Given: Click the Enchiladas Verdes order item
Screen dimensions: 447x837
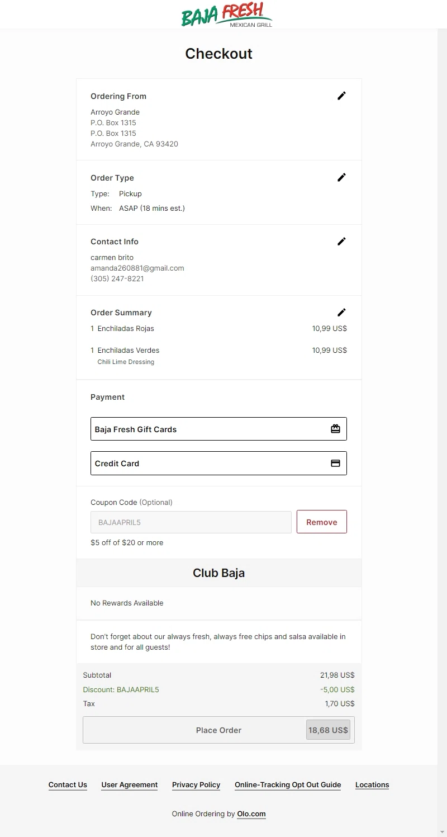Looking at the screenshot, I should click(129, 351).
